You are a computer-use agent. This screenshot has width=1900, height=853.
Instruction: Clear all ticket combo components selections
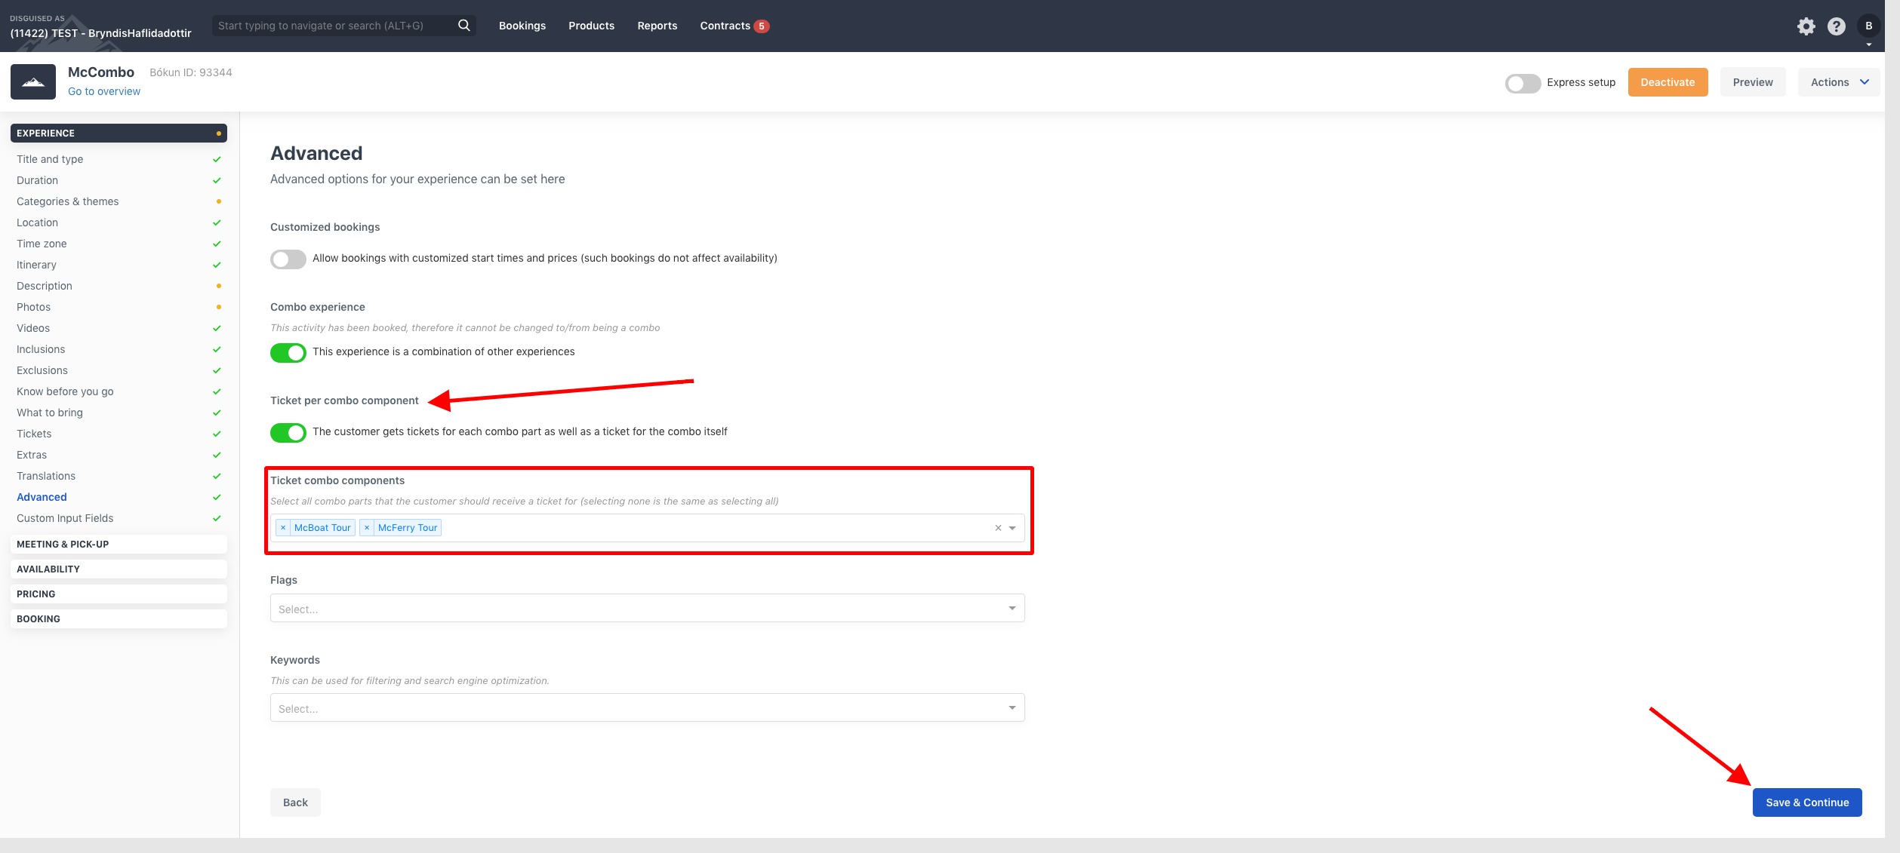click(x=997, y=527)
